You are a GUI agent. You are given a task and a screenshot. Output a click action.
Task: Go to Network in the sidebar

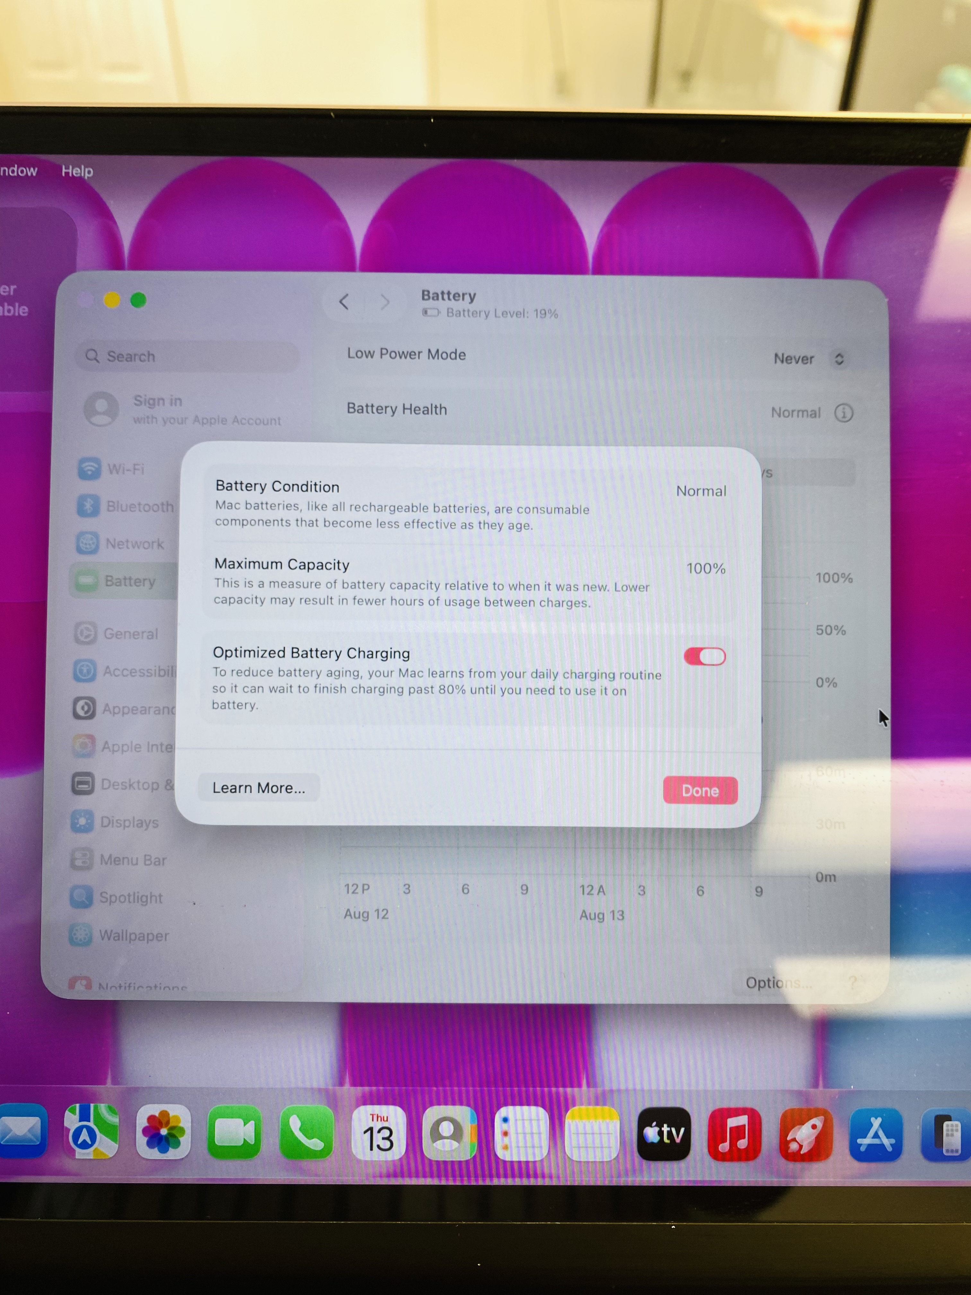click(120, 543)
